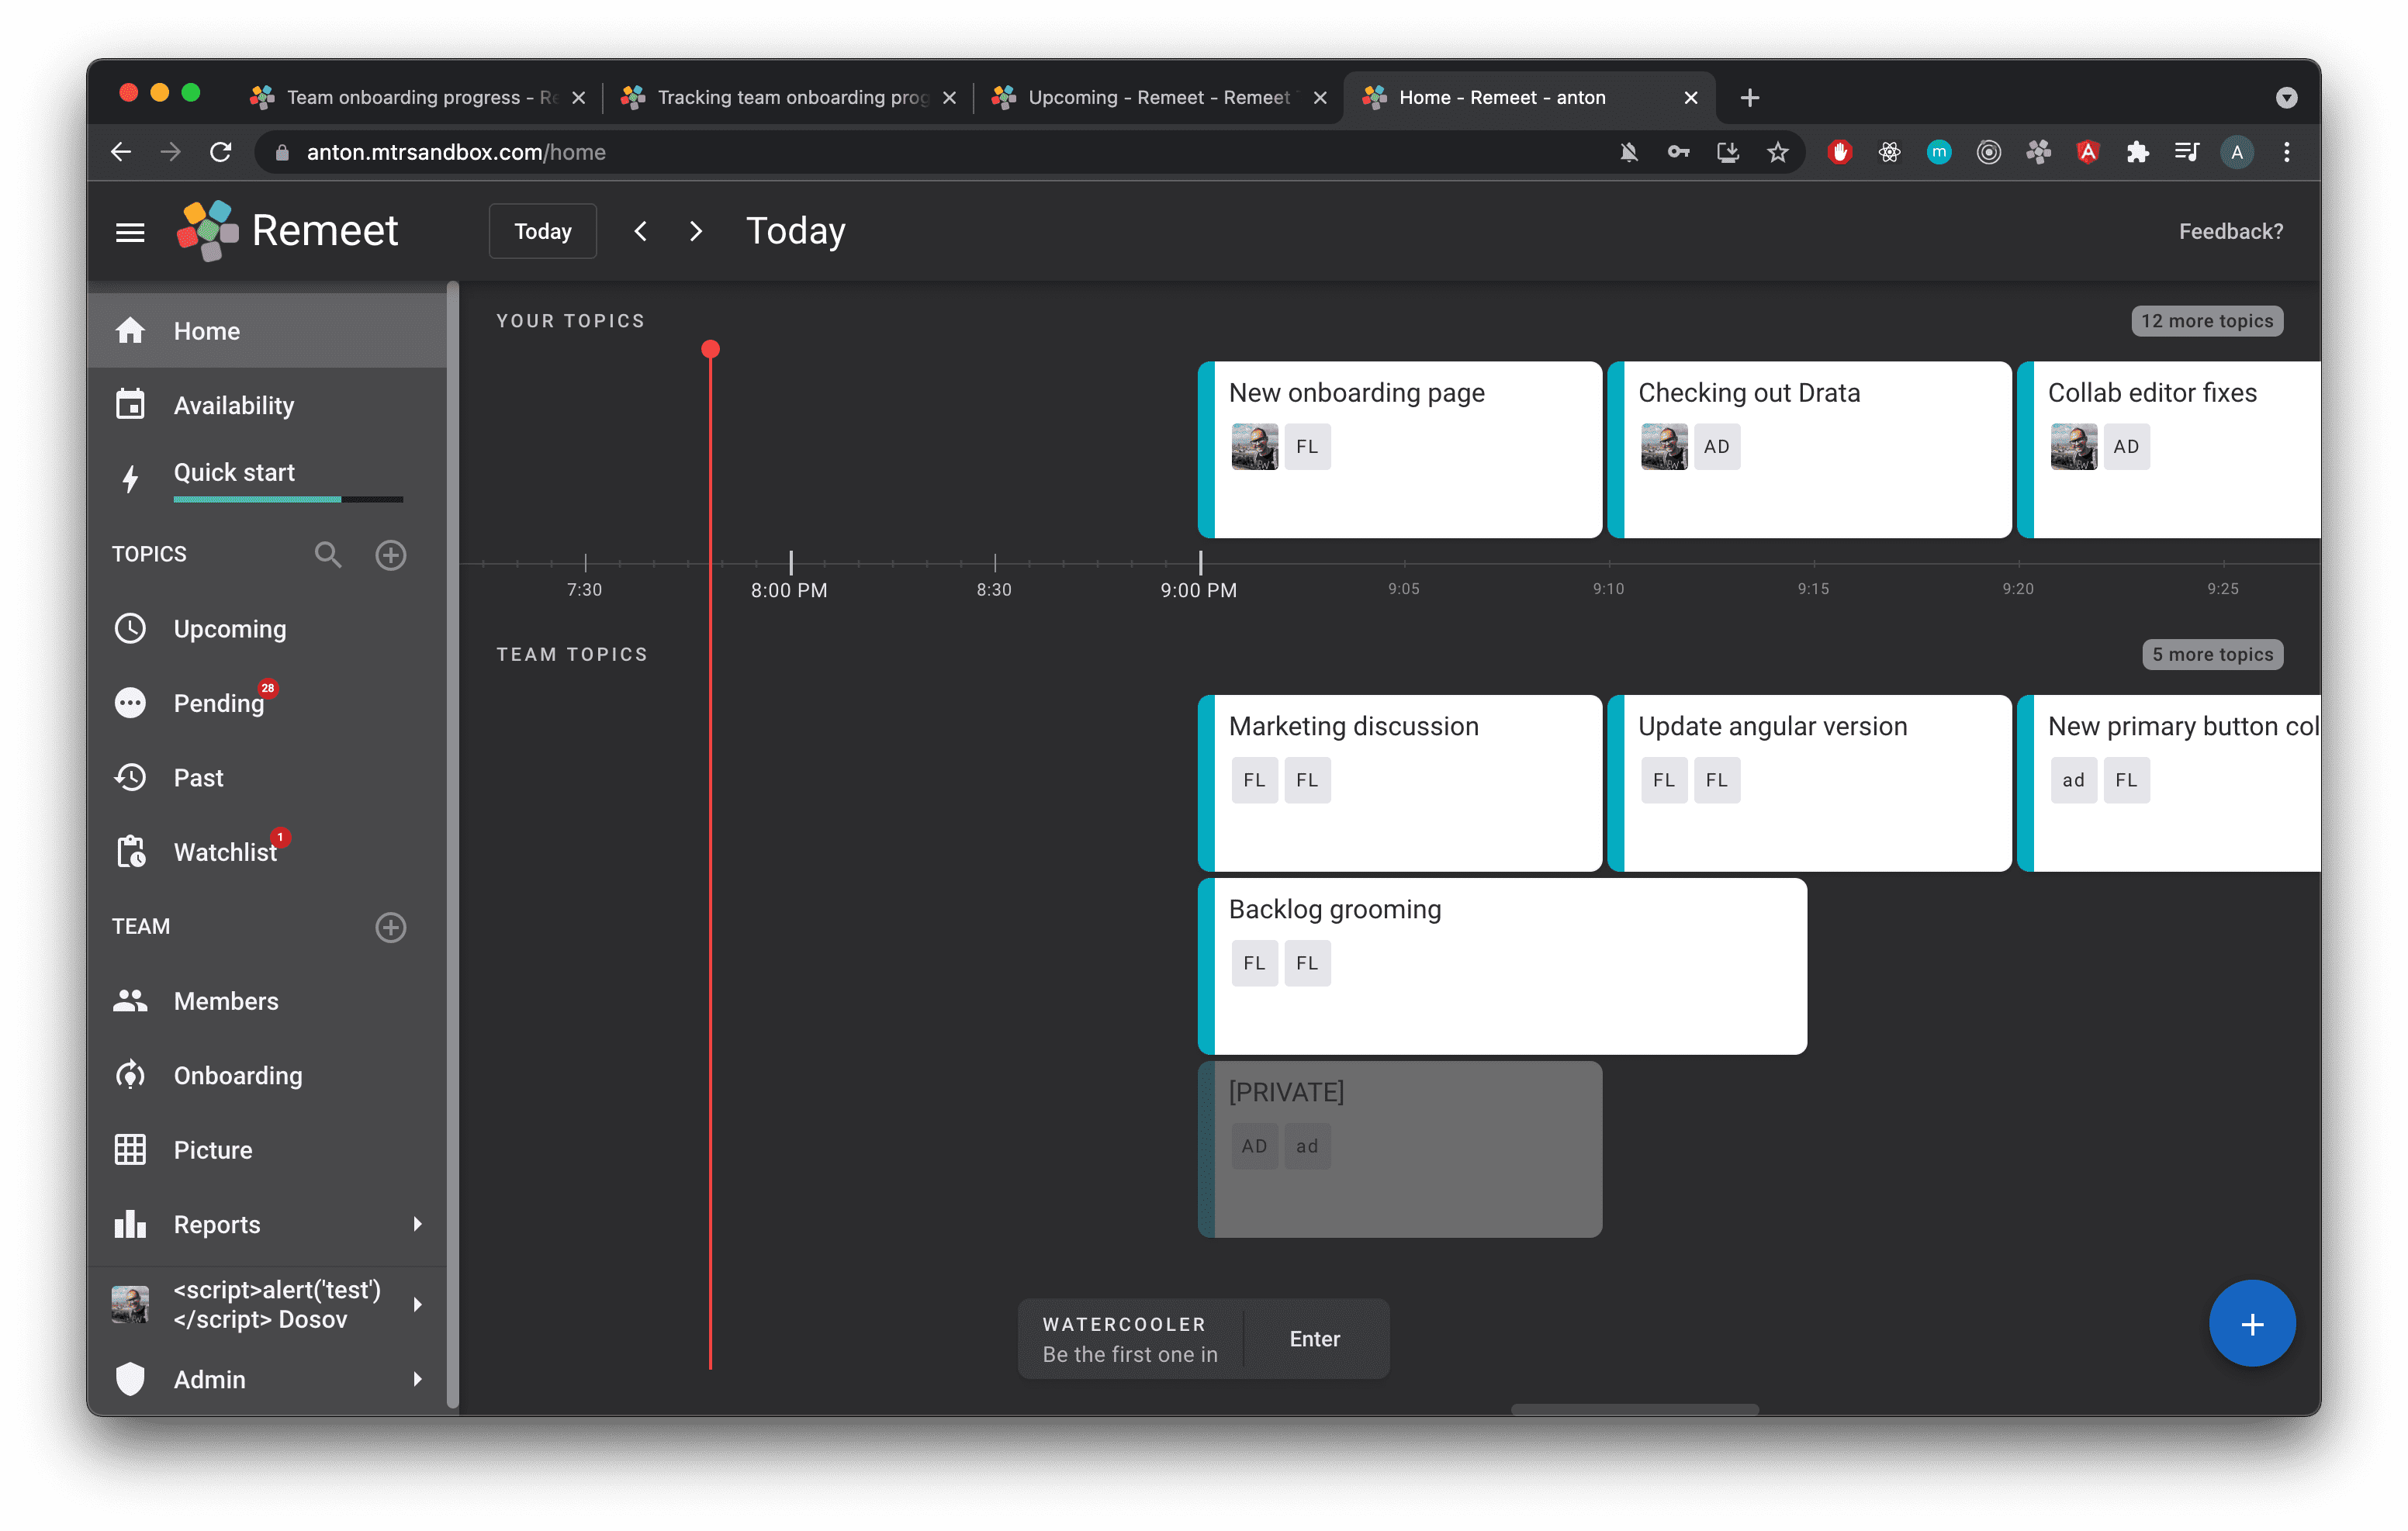Open Pending topics list

[x=267, y=703]
